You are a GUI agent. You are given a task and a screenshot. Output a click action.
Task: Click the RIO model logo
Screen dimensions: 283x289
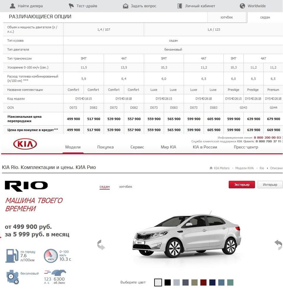[26, 186]
